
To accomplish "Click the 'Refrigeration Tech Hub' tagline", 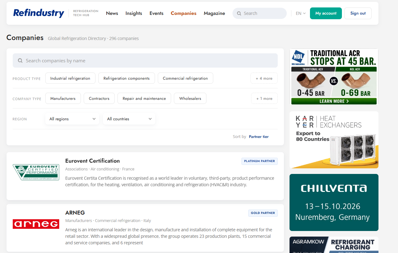I will [86, 13].
